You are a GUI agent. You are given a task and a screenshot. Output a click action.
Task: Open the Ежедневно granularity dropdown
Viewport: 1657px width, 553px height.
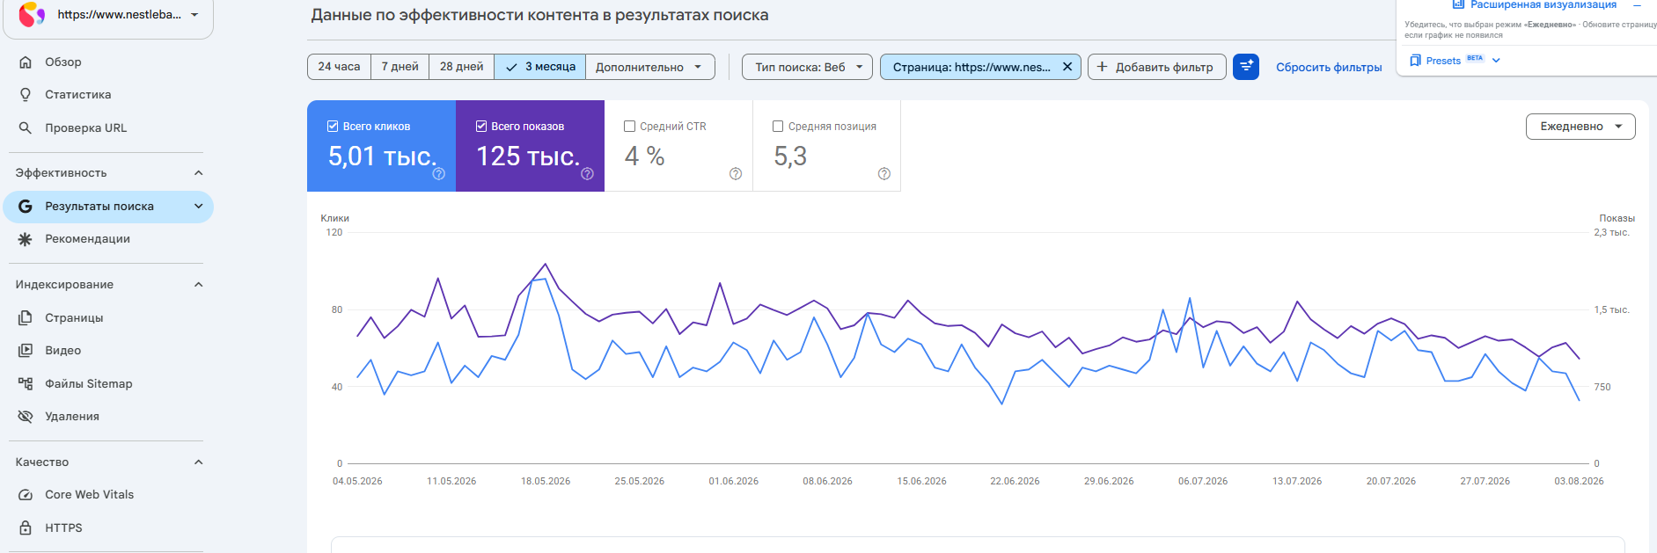click(1580, 127)
